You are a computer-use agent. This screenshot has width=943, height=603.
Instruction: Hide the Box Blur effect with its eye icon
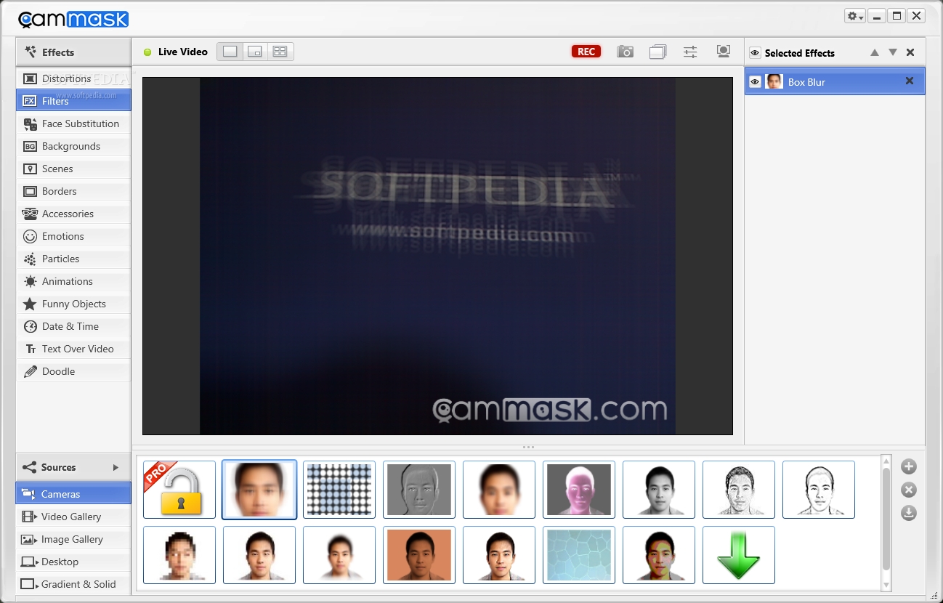755,82
